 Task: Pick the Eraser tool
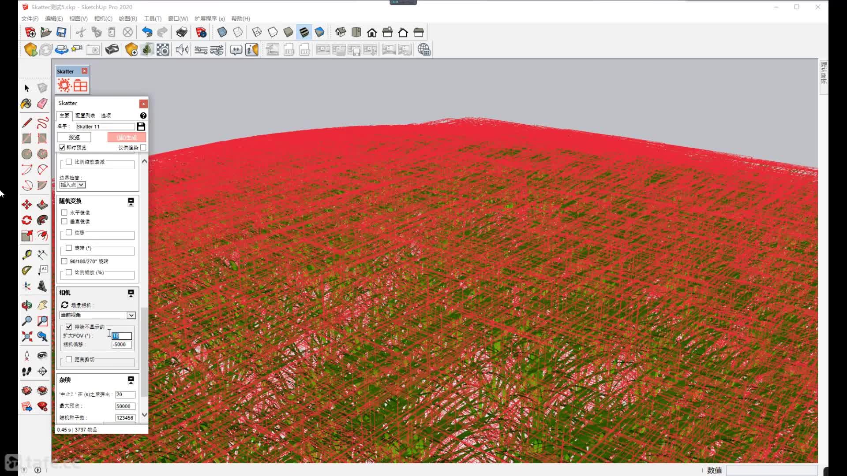point(42,104)
